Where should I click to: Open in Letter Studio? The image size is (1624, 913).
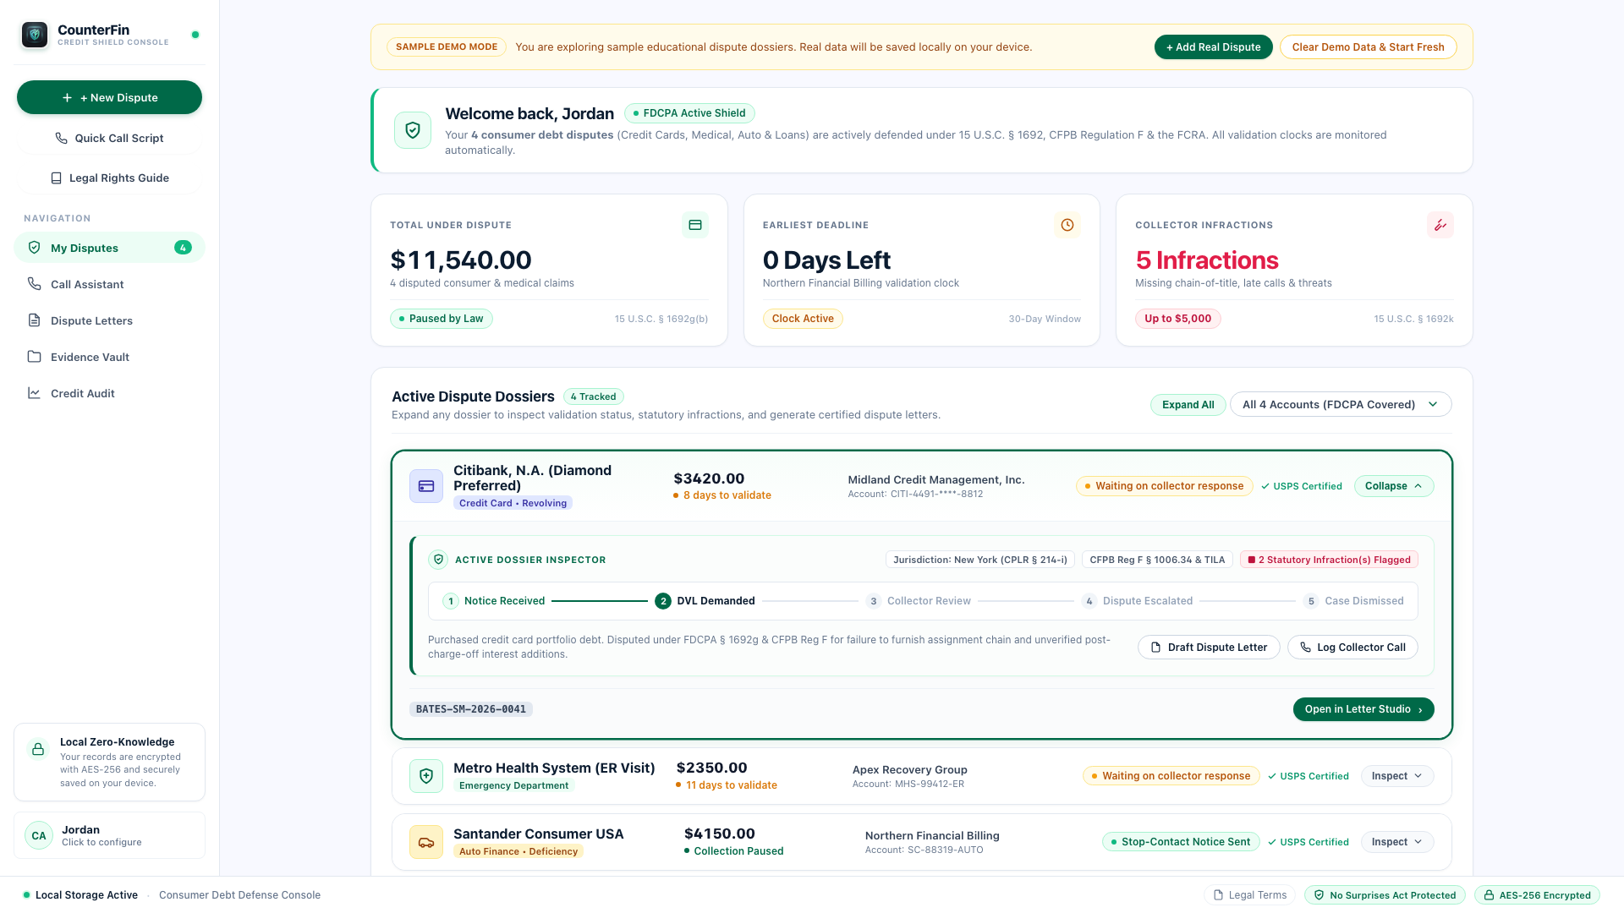1363,709
